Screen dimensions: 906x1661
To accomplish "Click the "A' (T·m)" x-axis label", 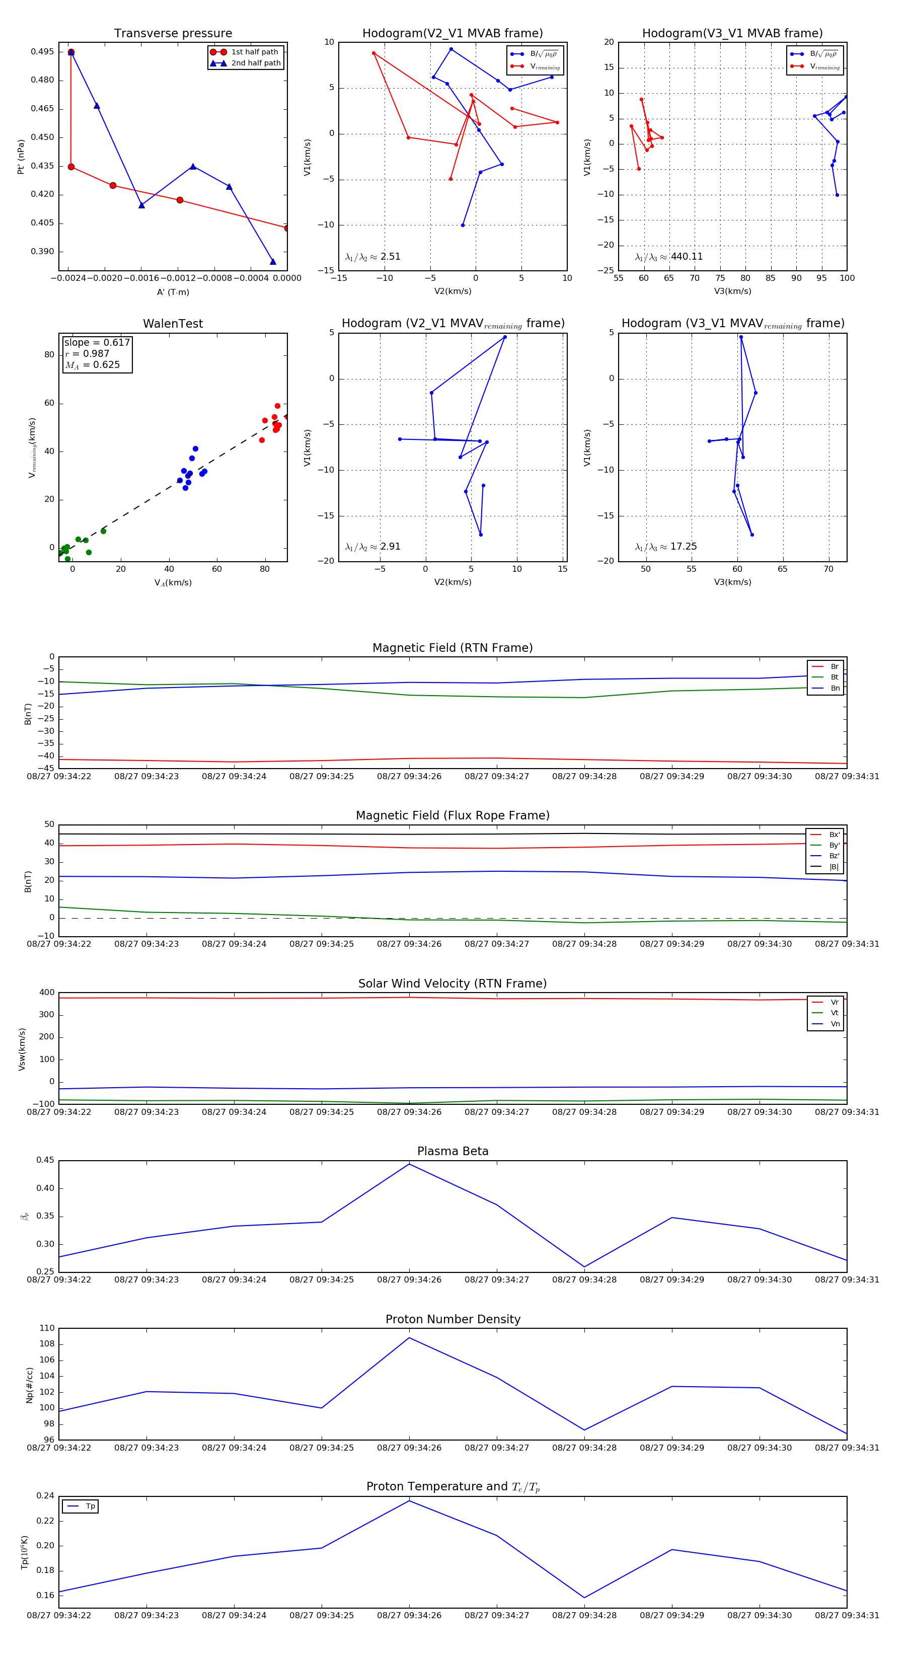I will click(x=173, y=292).
